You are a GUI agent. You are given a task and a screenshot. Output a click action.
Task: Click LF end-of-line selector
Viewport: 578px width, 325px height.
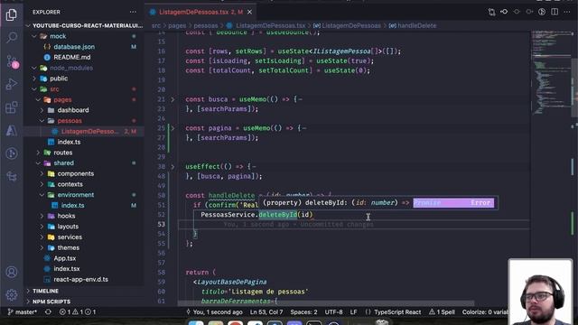(x=353, y=312)
